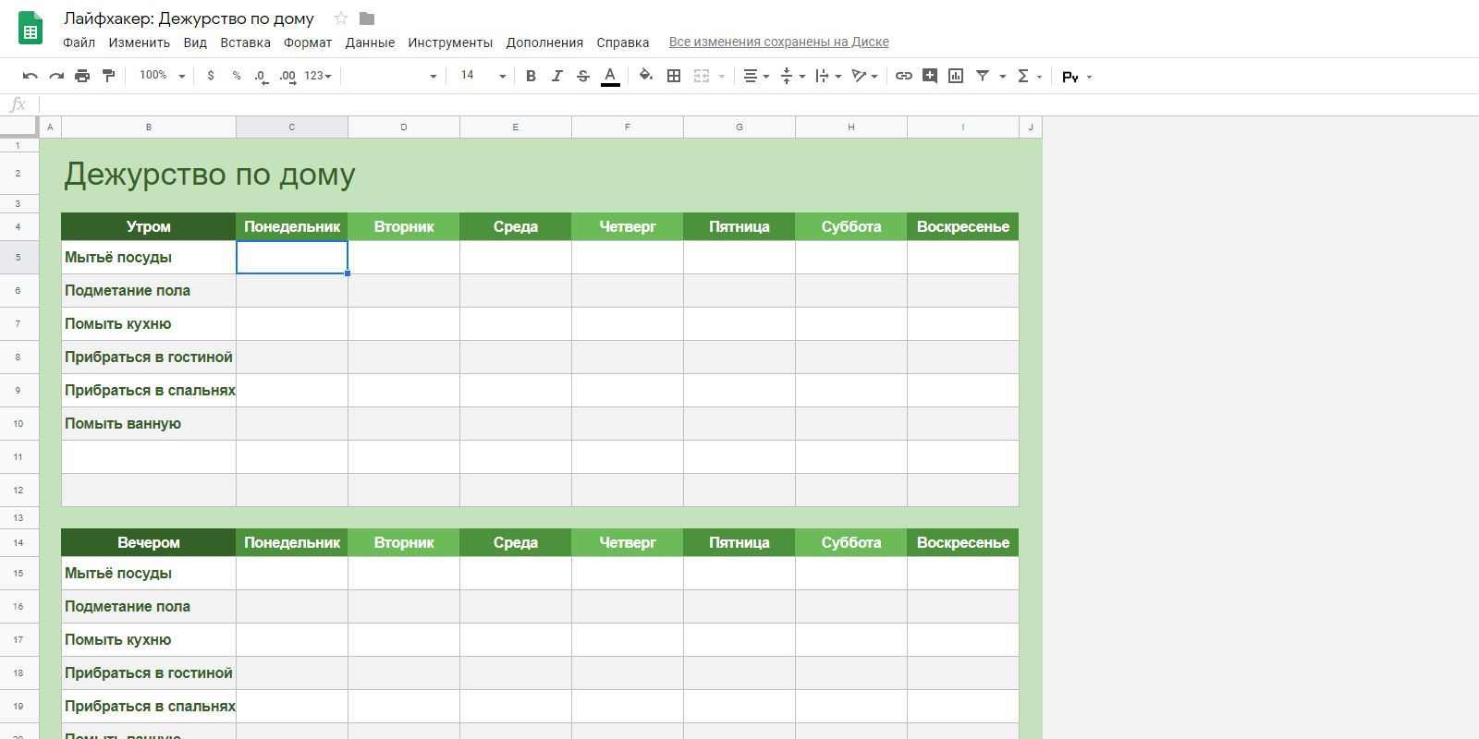Add a comment using toolbar icon
Image resolution: width=1479 pixels, height=739 pixels.
(930, 76)
